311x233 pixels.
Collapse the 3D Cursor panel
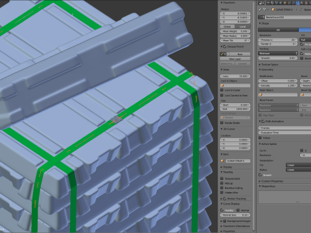222,129
